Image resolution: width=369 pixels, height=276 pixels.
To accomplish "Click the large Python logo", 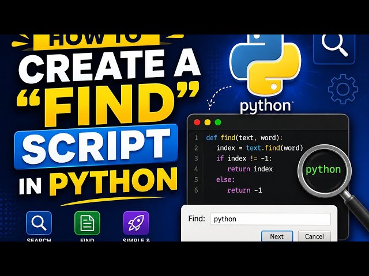I will [265, 64].
